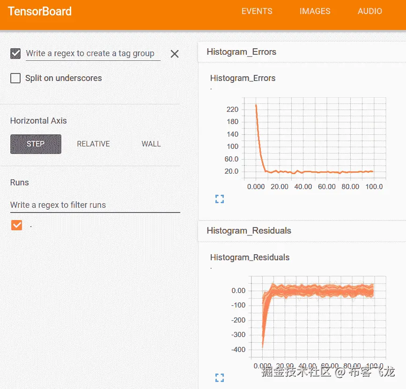Open the IMAGES tab
The width and height of the screenshot is (406, 389).
(315, 11)
